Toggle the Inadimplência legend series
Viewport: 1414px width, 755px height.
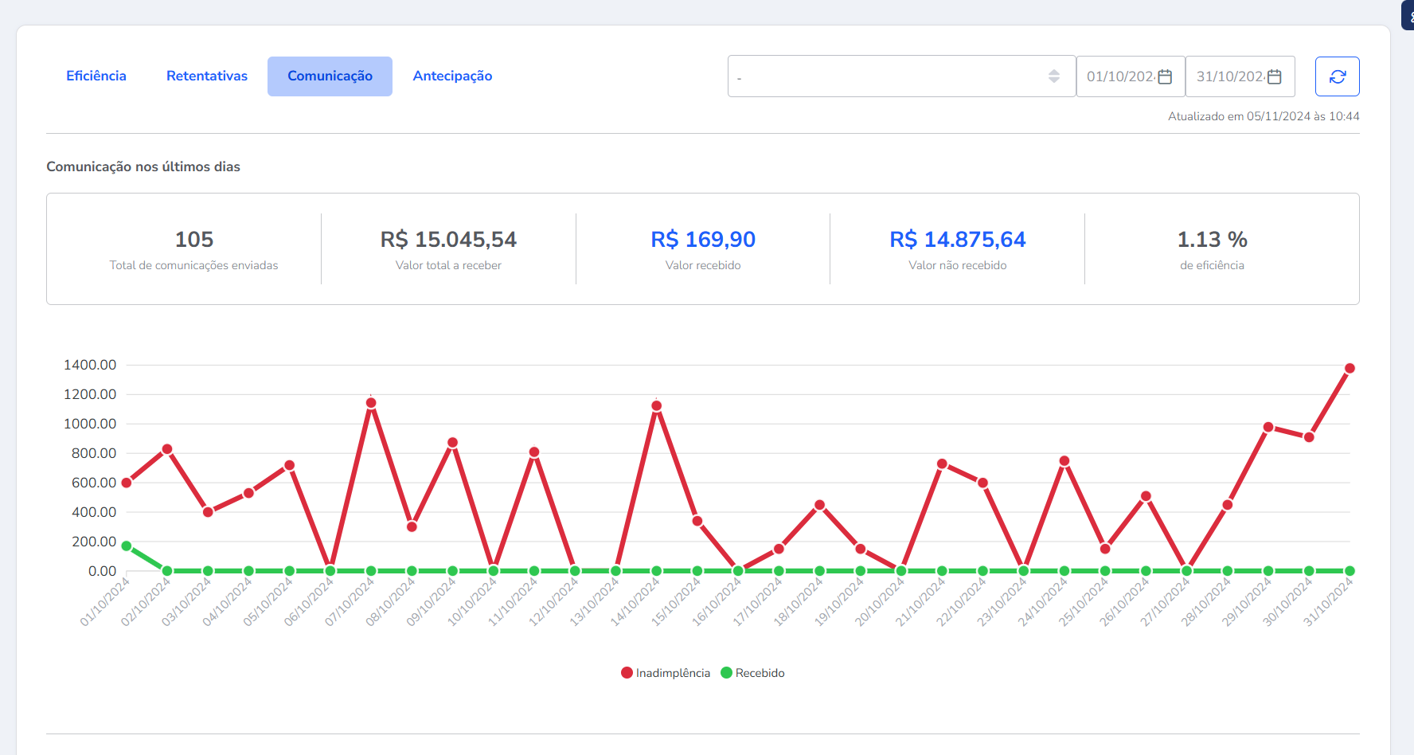(x=672, y=673)
